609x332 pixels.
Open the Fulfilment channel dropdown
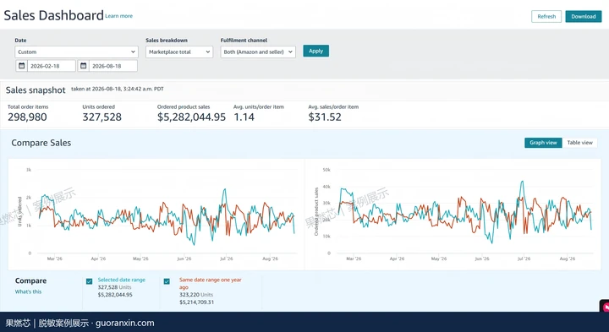coord(258,52)
